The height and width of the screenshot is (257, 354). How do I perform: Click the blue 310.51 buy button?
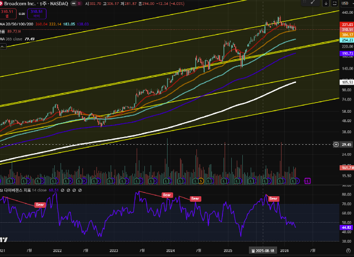click(x=37, y=14)
